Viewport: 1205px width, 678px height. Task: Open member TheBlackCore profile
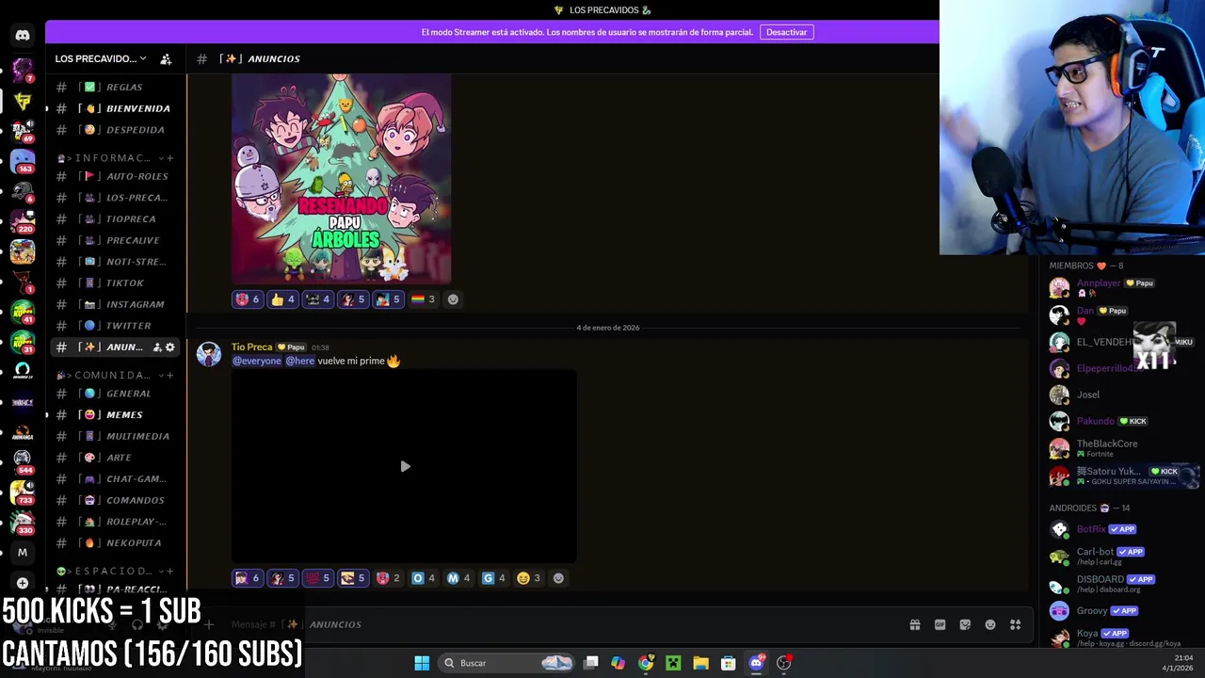pyautogui.click(x=1124, y=447)
